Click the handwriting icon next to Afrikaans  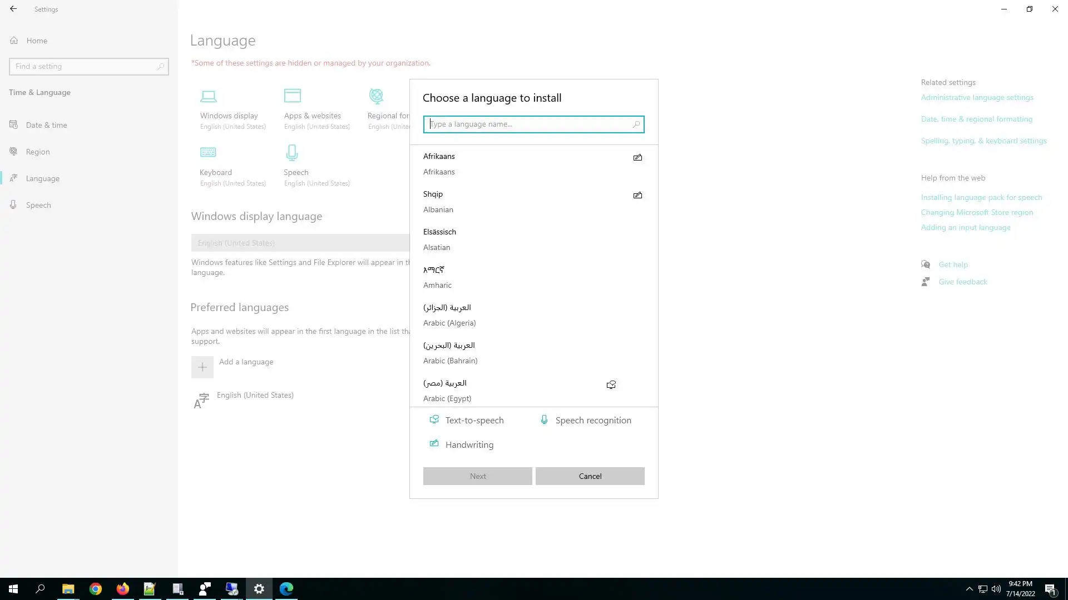click(x=637, y=158)
